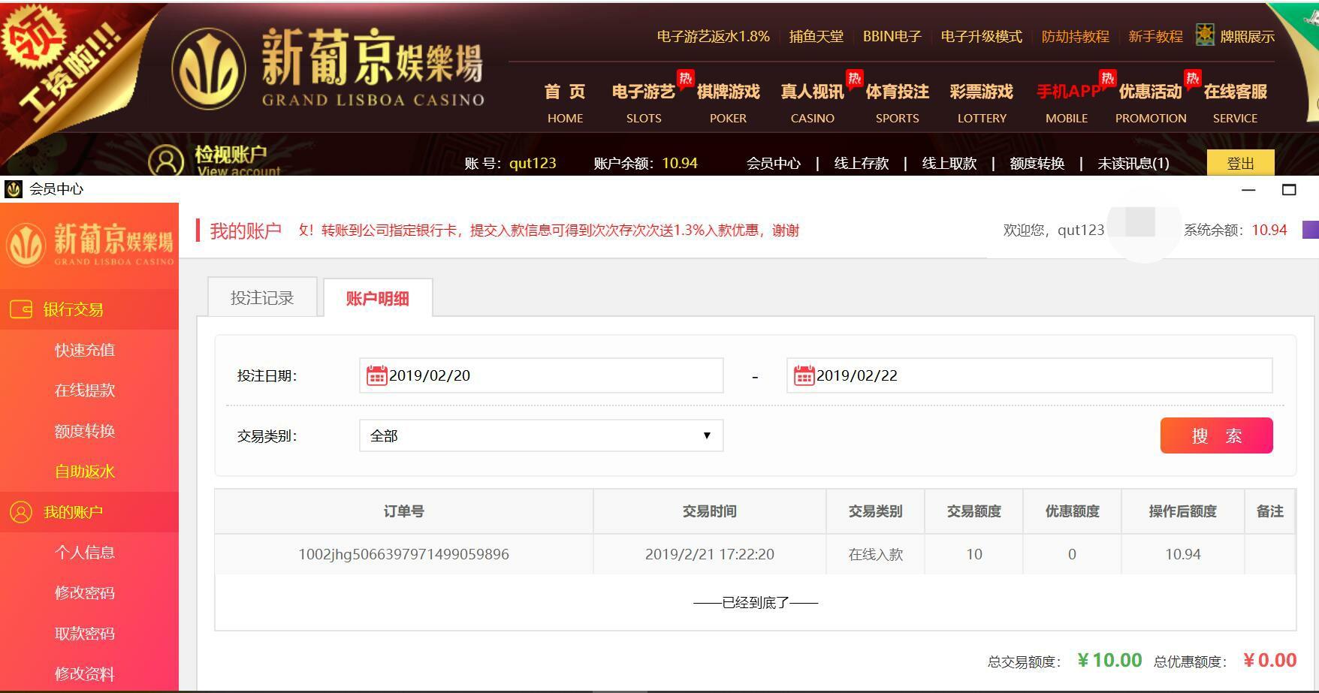The height and width of the screenshot is (693, 1319).
Task: Open 自助返水 in the sidebar
Action: coord(84,472)
